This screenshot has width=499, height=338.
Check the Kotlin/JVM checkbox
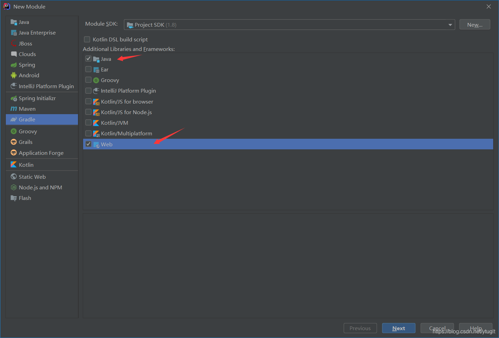[88, 122]
